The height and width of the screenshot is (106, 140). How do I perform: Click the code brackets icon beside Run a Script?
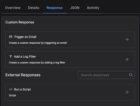tap(11, 89)
